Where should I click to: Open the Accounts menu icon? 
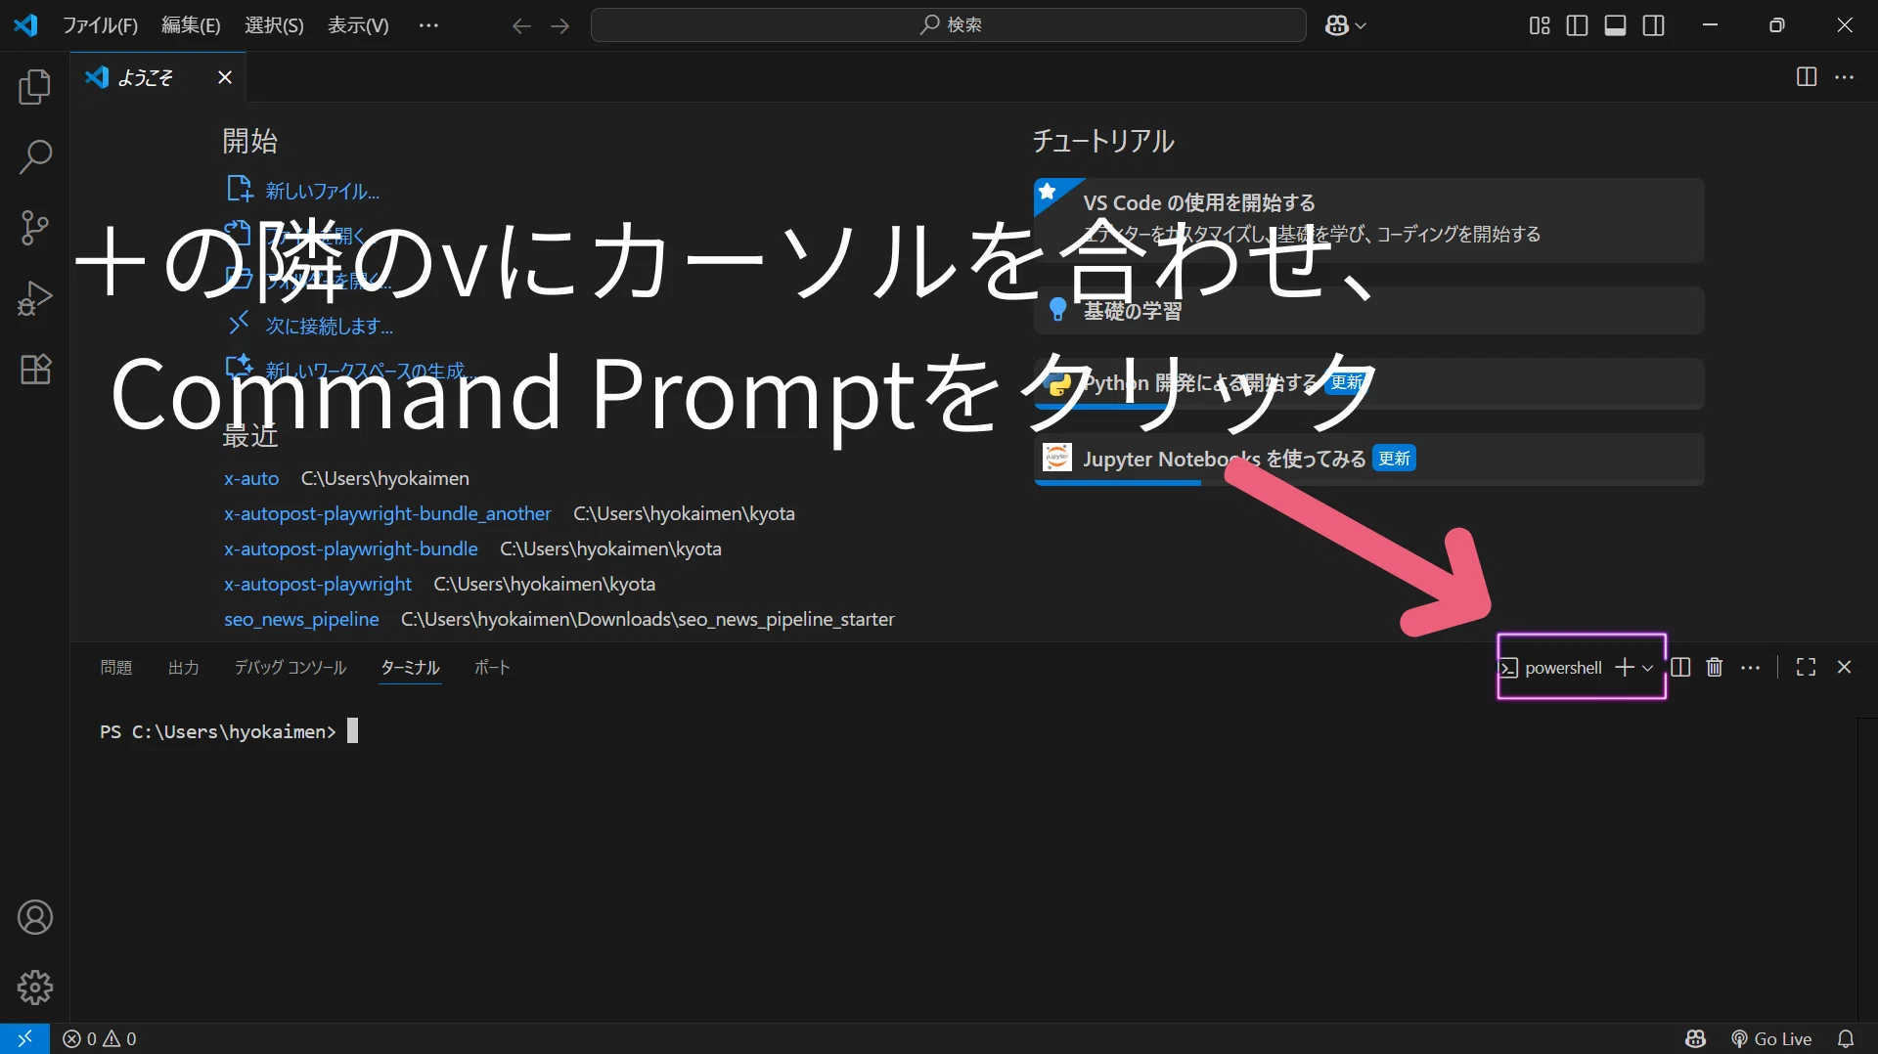[35, 917]
